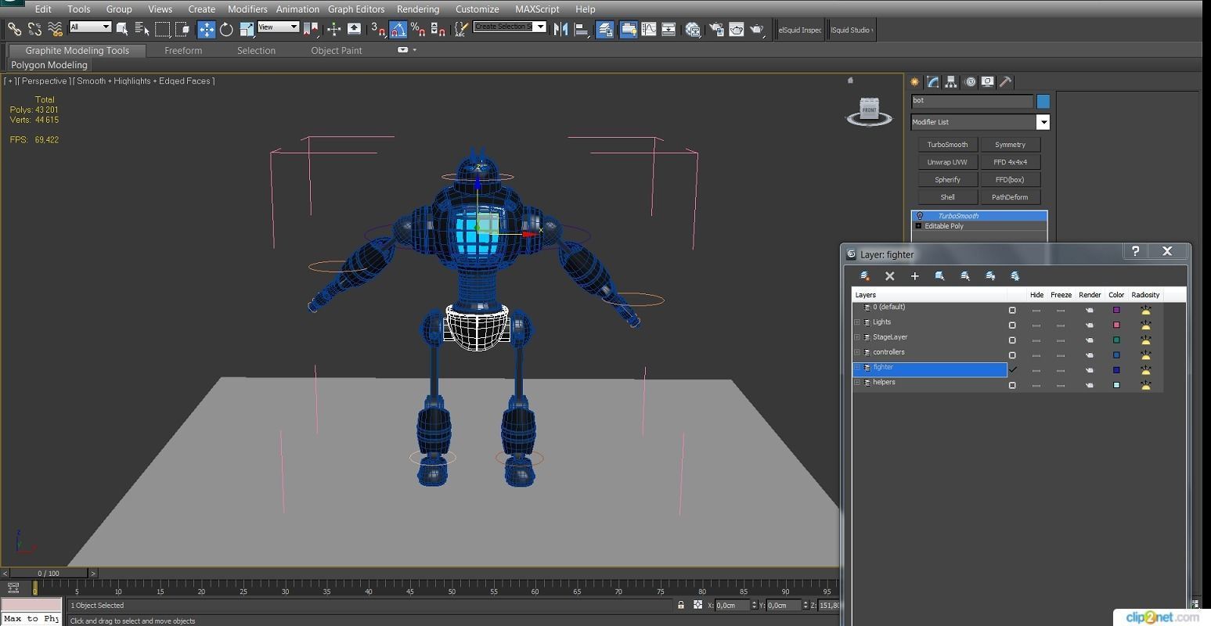The width and height of the screenshot is (1211, 626).
Task: Click Delete Layer X icon in Layer dialog
Action: (889, 275)
